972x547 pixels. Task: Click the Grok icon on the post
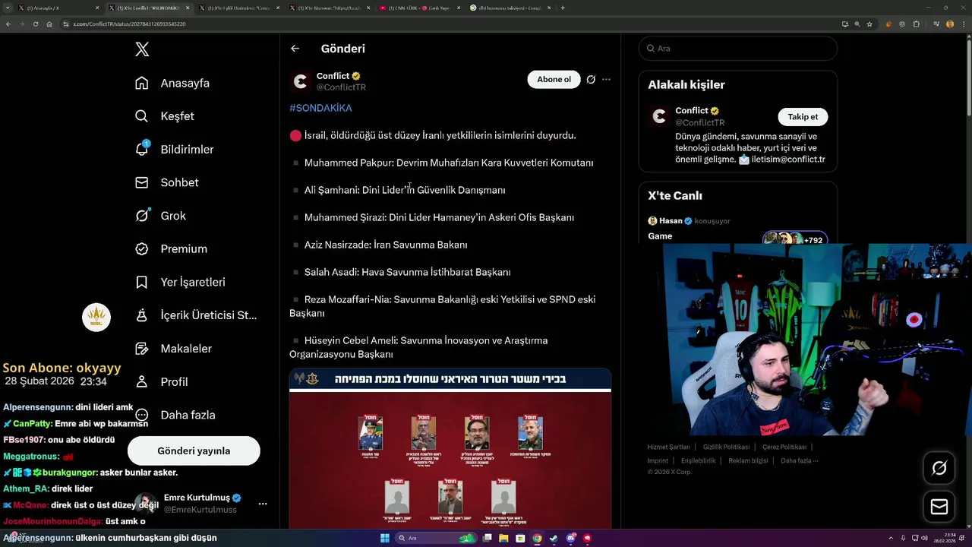pyautogui.click(x=591, y=79)
